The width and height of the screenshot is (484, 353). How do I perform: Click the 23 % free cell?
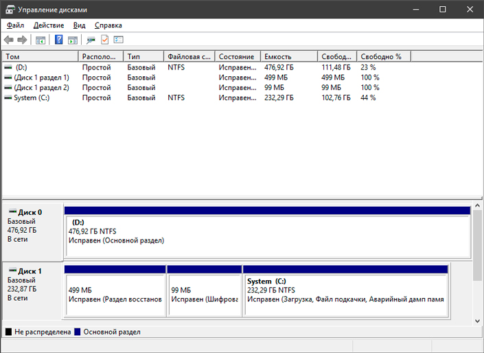coord(368,67)
